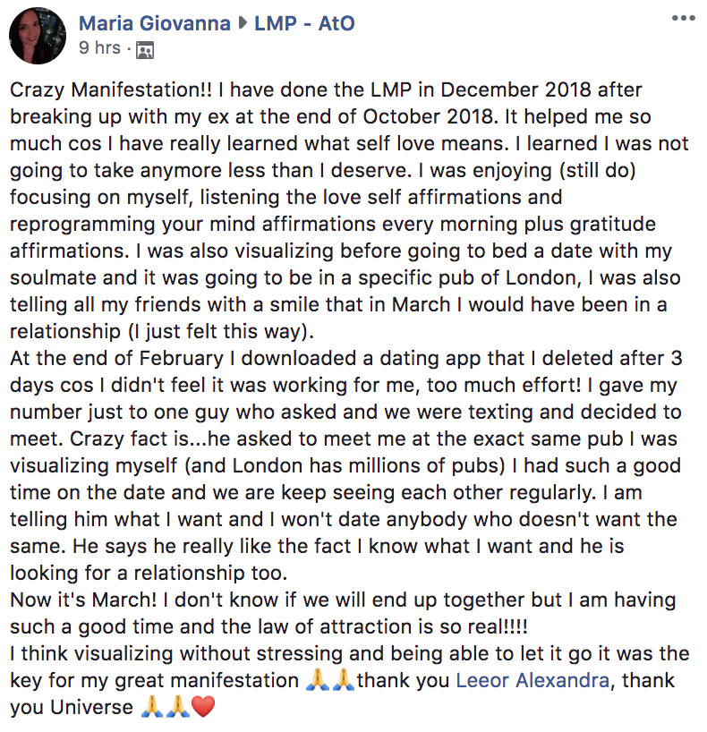Open the LMP - AtO group link
707x732 pixels.
[x=304, y=23]
